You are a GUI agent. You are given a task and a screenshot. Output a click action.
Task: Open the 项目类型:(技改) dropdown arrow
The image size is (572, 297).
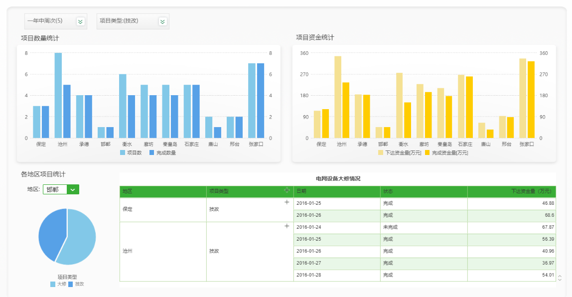(162, 21)
